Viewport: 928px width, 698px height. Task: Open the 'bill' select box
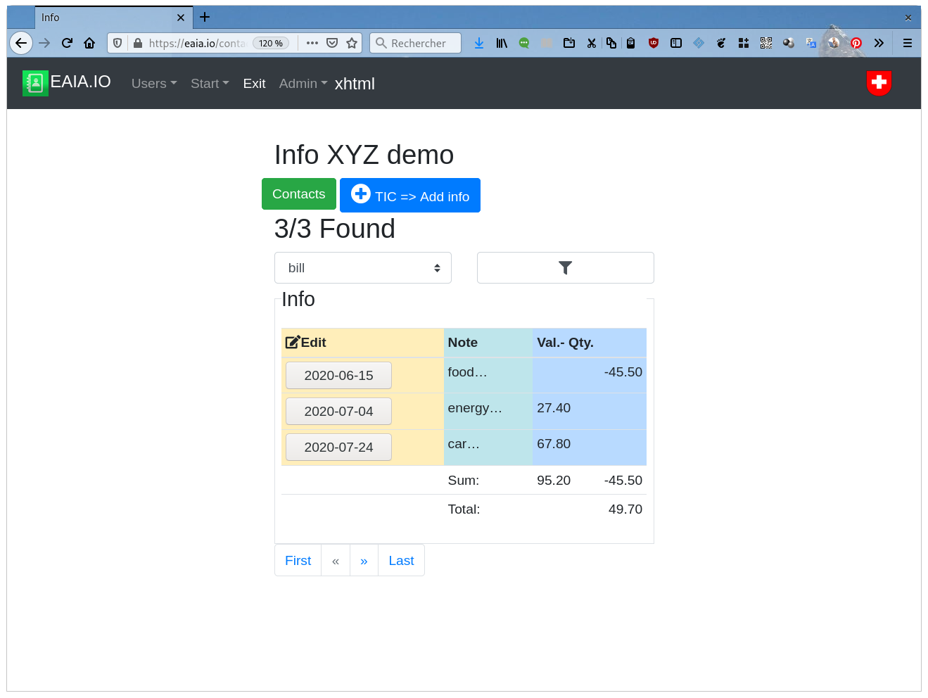[362, 268]
